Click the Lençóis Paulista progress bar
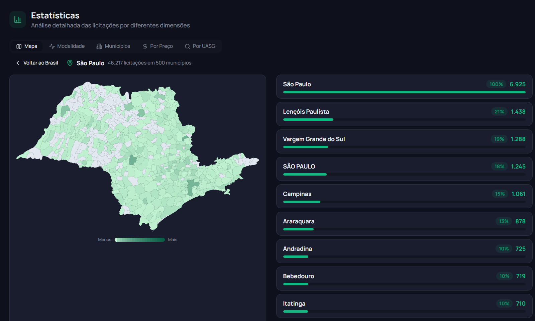 point(404,119)
